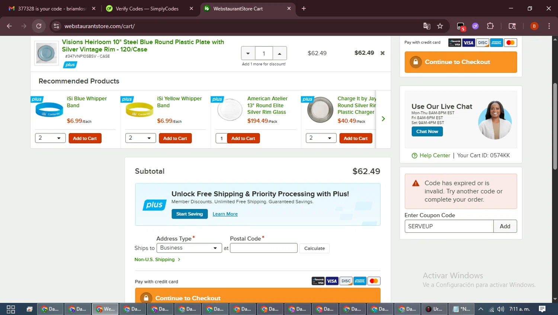Open quantity dropdown for Charge It charger
This screenshot has width=558, height=315.
pyautogui.click(x=321, y=138)
